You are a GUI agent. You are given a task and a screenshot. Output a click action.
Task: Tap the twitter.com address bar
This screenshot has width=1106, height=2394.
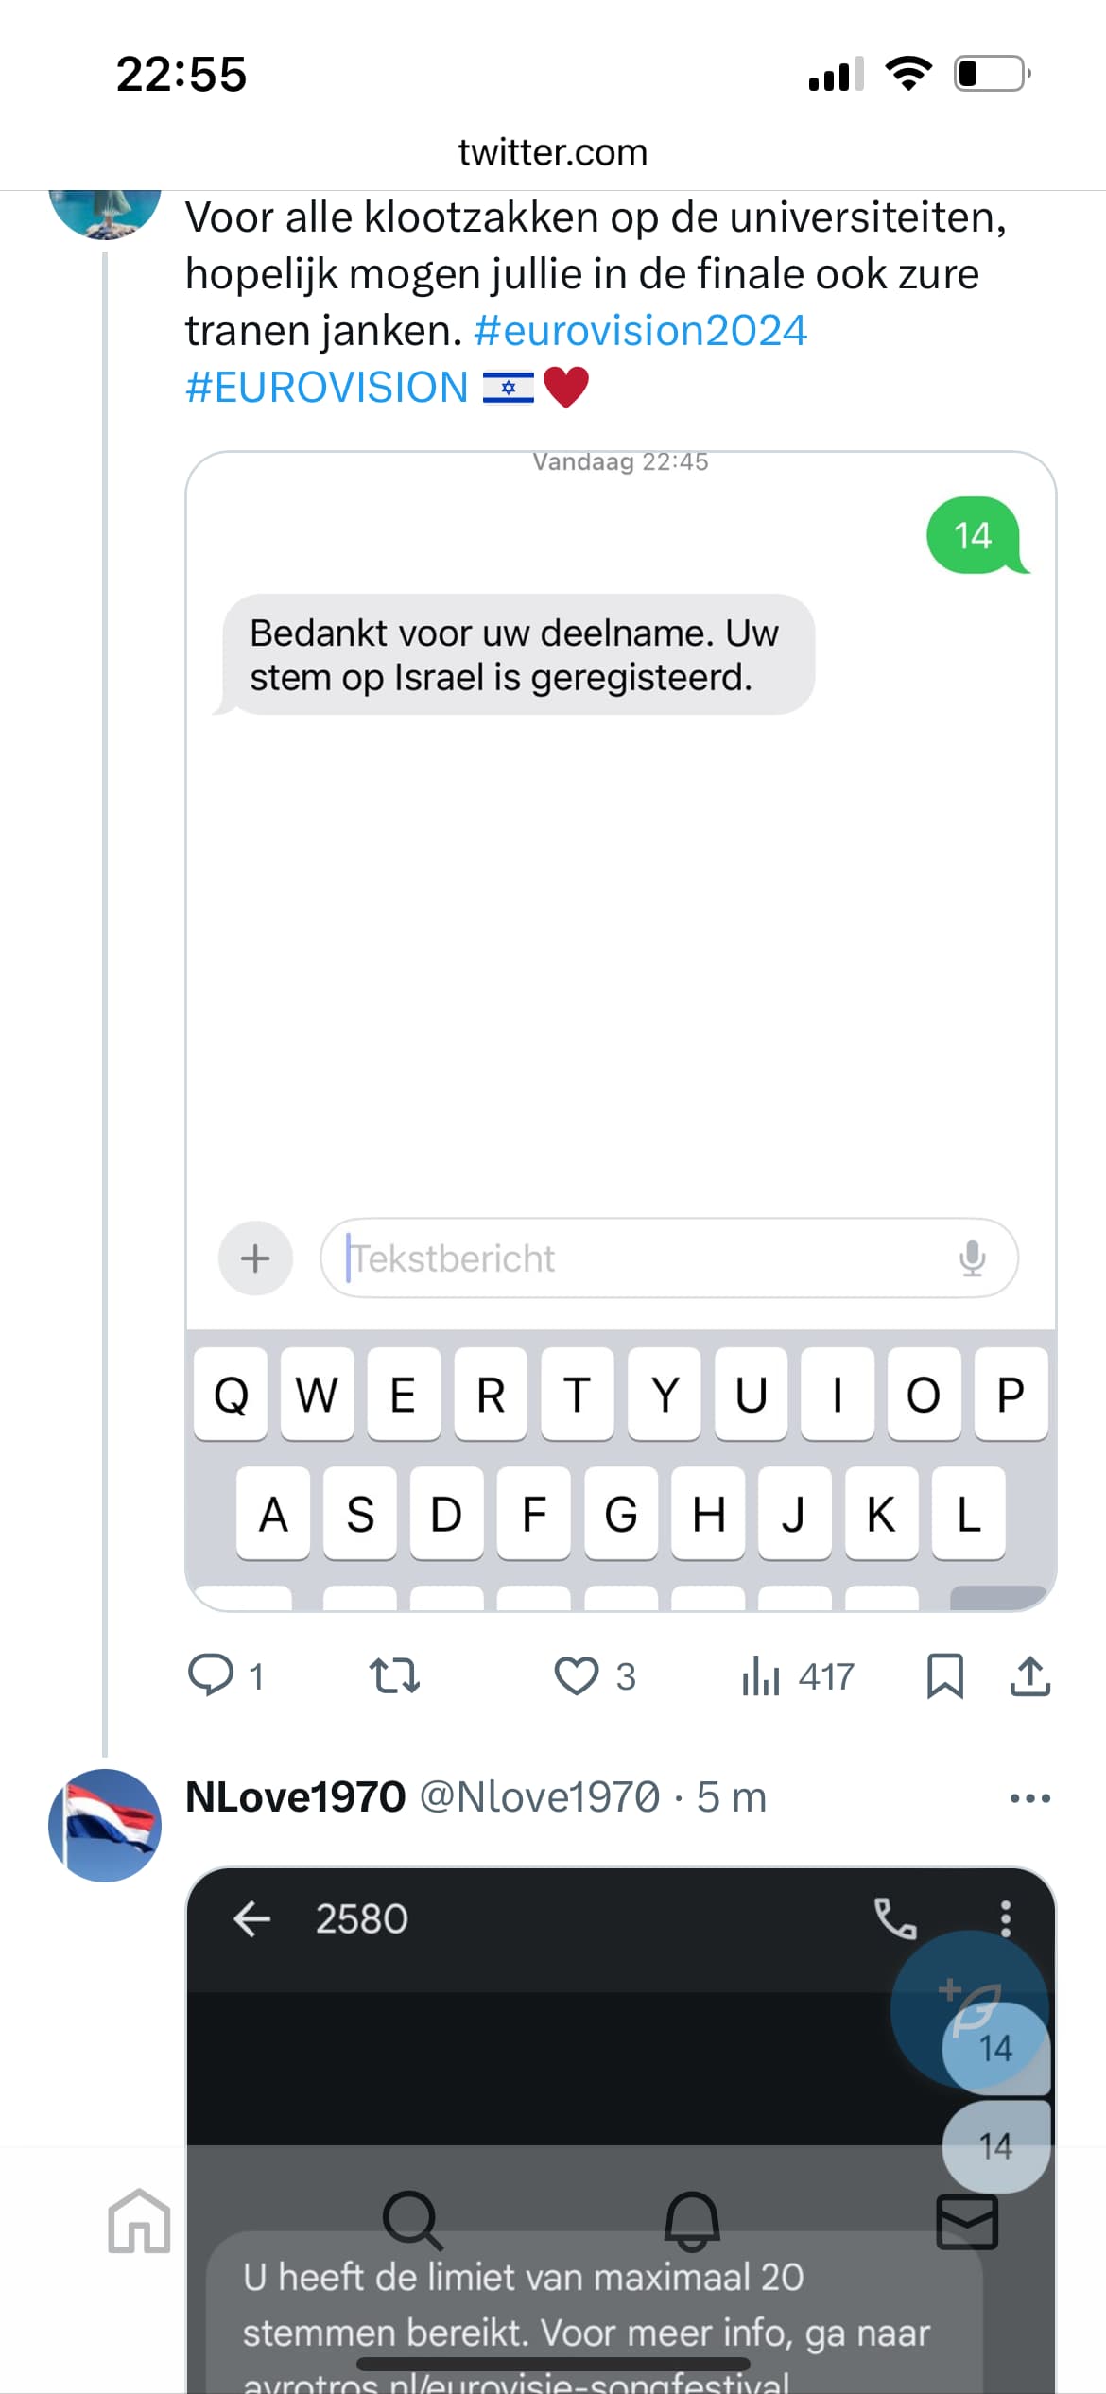[553, 152]
